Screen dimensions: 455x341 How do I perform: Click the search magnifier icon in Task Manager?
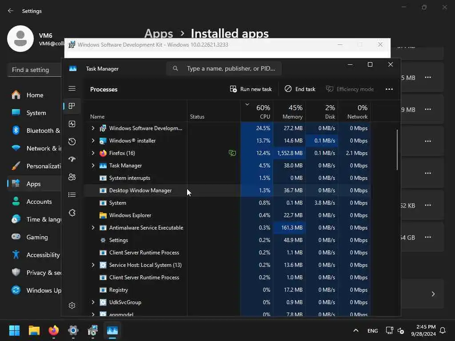point(175,68)
